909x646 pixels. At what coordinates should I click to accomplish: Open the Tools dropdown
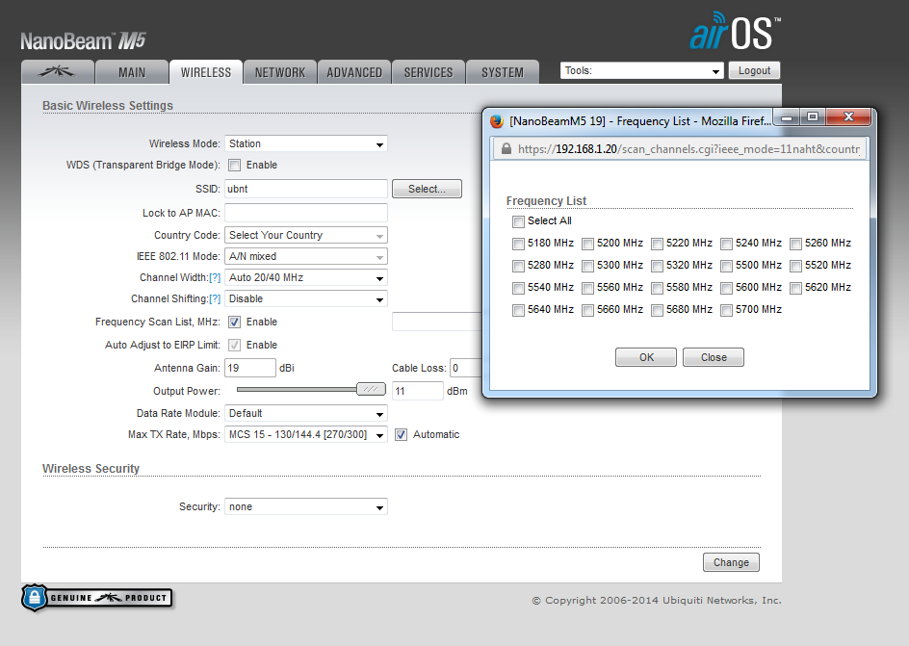click(641, 70)
